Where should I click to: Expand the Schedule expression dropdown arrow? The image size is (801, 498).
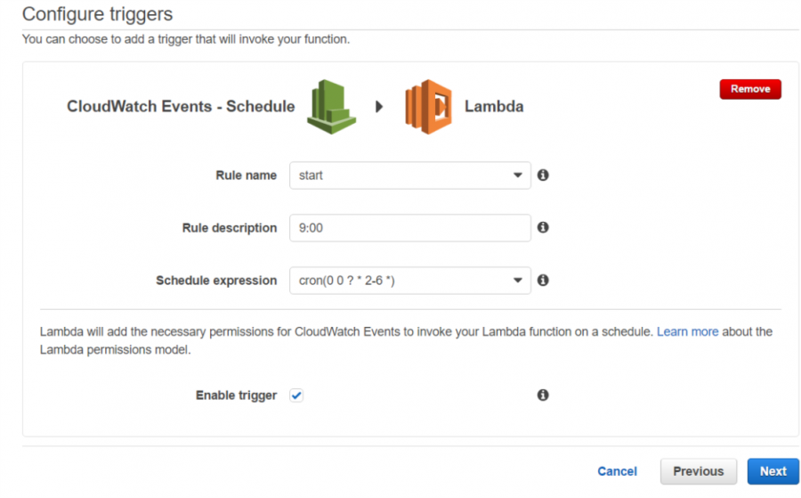517,281
